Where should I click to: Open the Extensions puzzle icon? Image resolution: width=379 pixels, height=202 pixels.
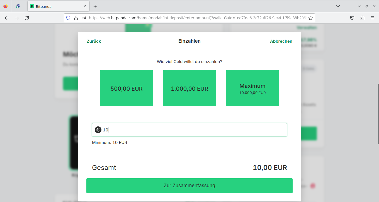[x=362, y=18]
